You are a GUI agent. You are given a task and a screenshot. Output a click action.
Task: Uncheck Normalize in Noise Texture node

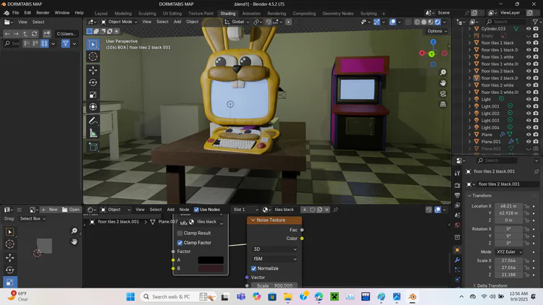pyautogui.click(x=253, y=268)
